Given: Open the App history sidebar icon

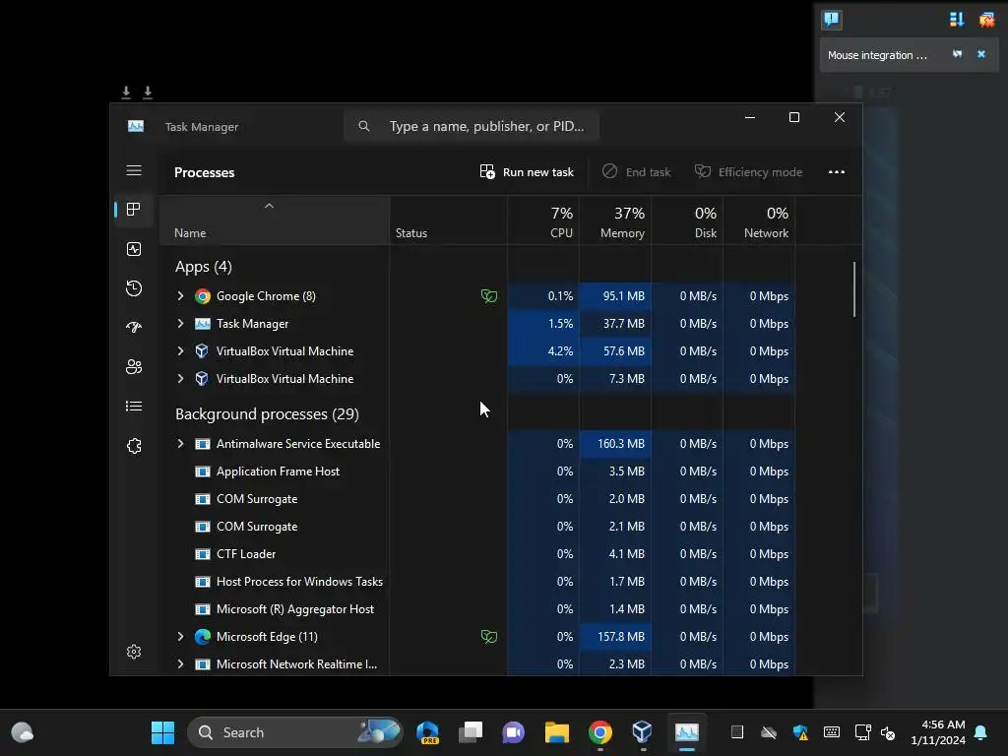Looking at the screenshot, I should (x=134, y=288).
